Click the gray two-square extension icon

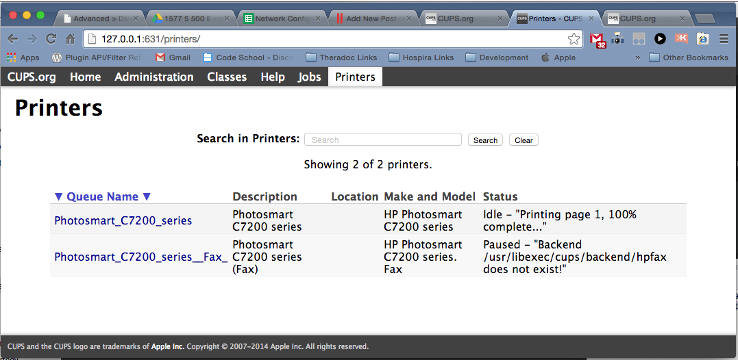[639, 39]
